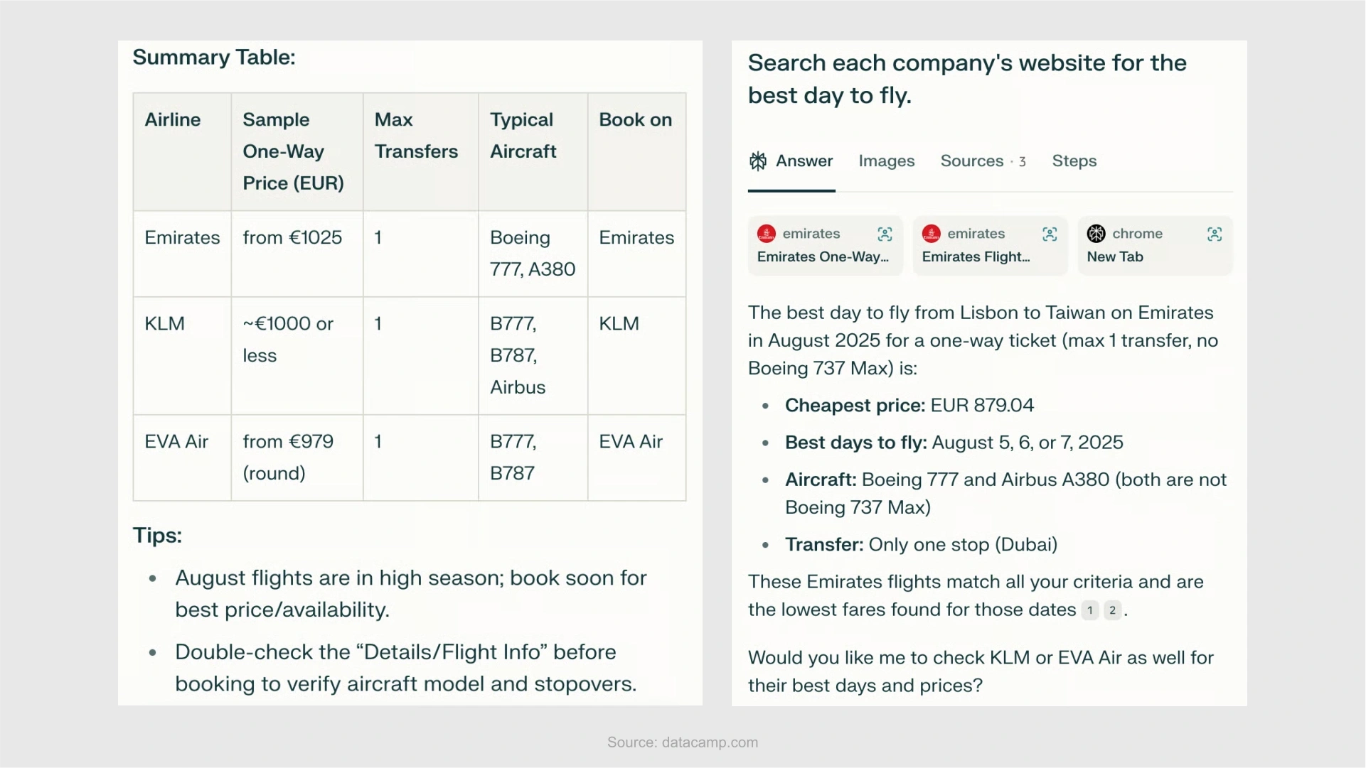The height and width of the screenshot is (768, 1366).
Task: Click the Emirates logo on Flight card
Action: point(932,234)
